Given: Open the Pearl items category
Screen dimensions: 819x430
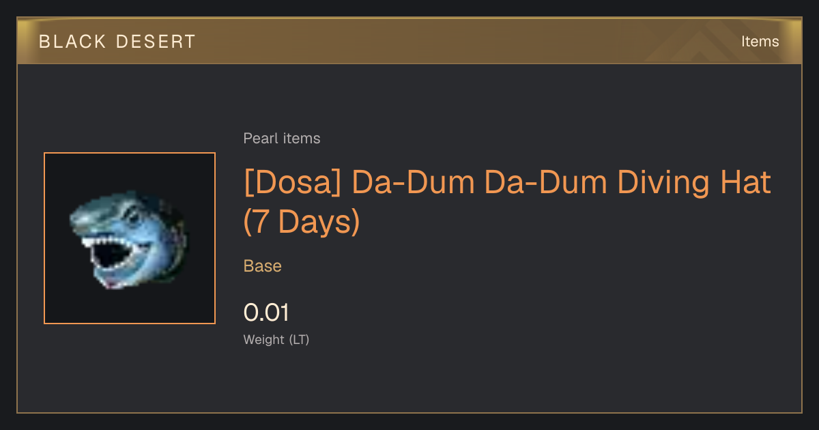Looking at the screenshot, I should [282, 139].
